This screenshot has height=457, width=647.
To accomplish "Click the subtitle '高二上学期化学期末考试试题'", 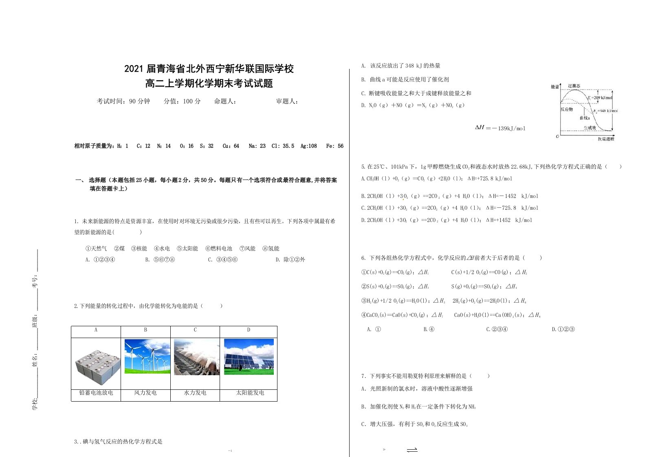I will pyautogui.click(x=209, y=83).
